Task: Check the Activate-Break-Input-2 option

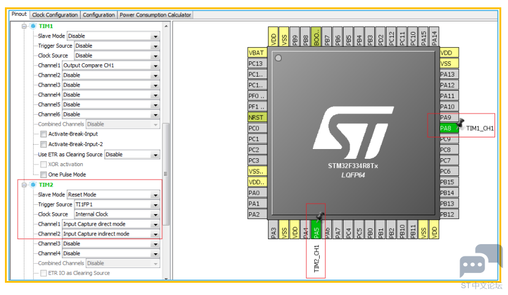Action: click(x=44, y=144)
